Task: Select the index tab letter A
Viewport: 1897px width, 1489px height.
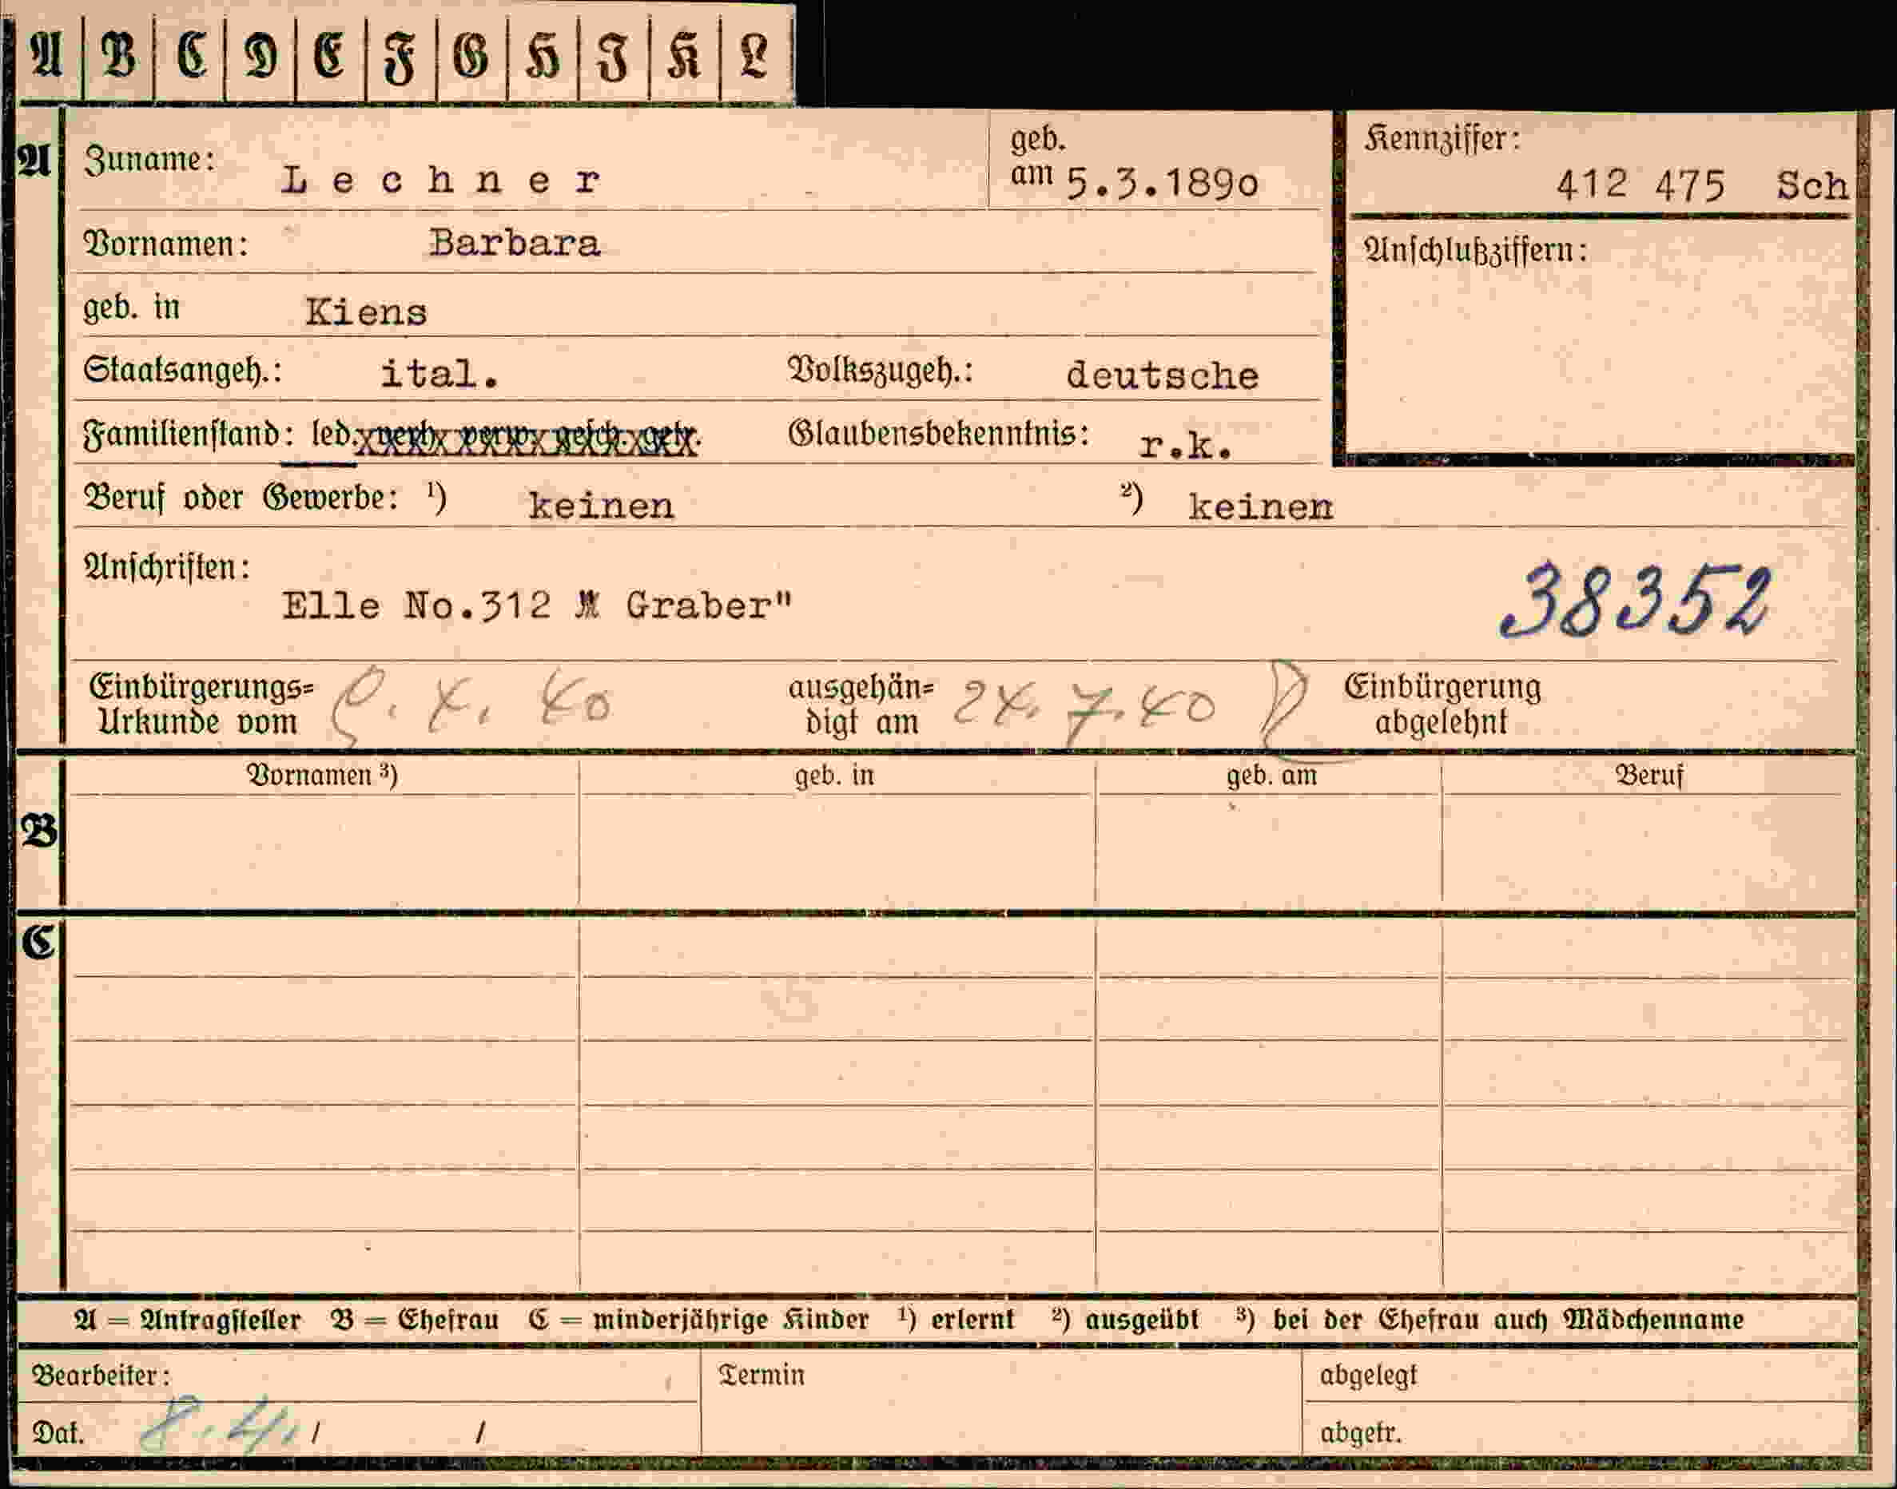Action: 48,54
